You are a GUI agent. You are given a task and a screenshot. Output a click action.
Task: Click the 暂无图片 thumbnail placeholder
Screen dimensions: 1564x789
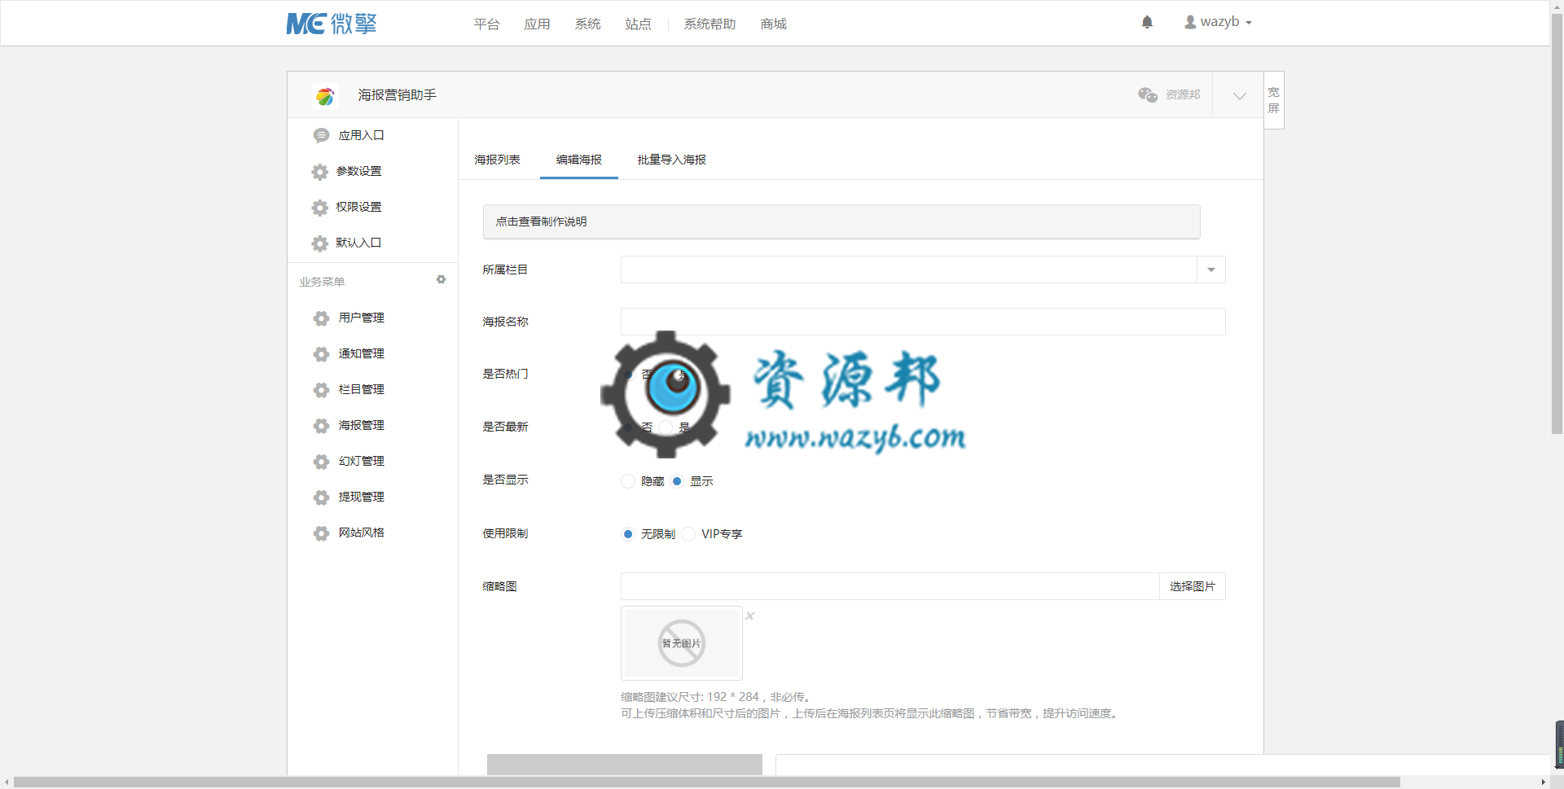682,643
